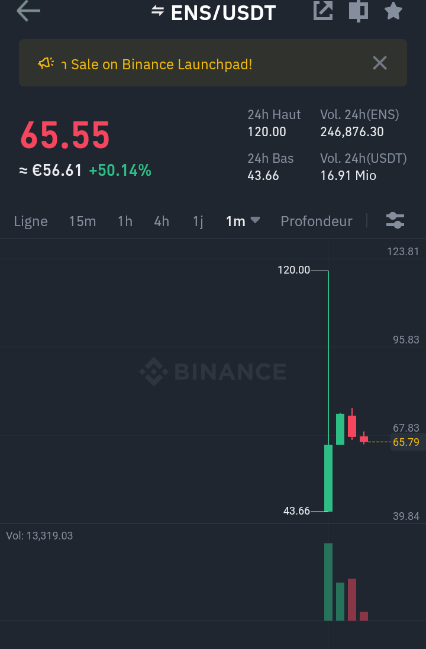The height and width of the screenshot is (649, 426).
Task: Tap the ENS/USDT pair title
Action: 223,12
